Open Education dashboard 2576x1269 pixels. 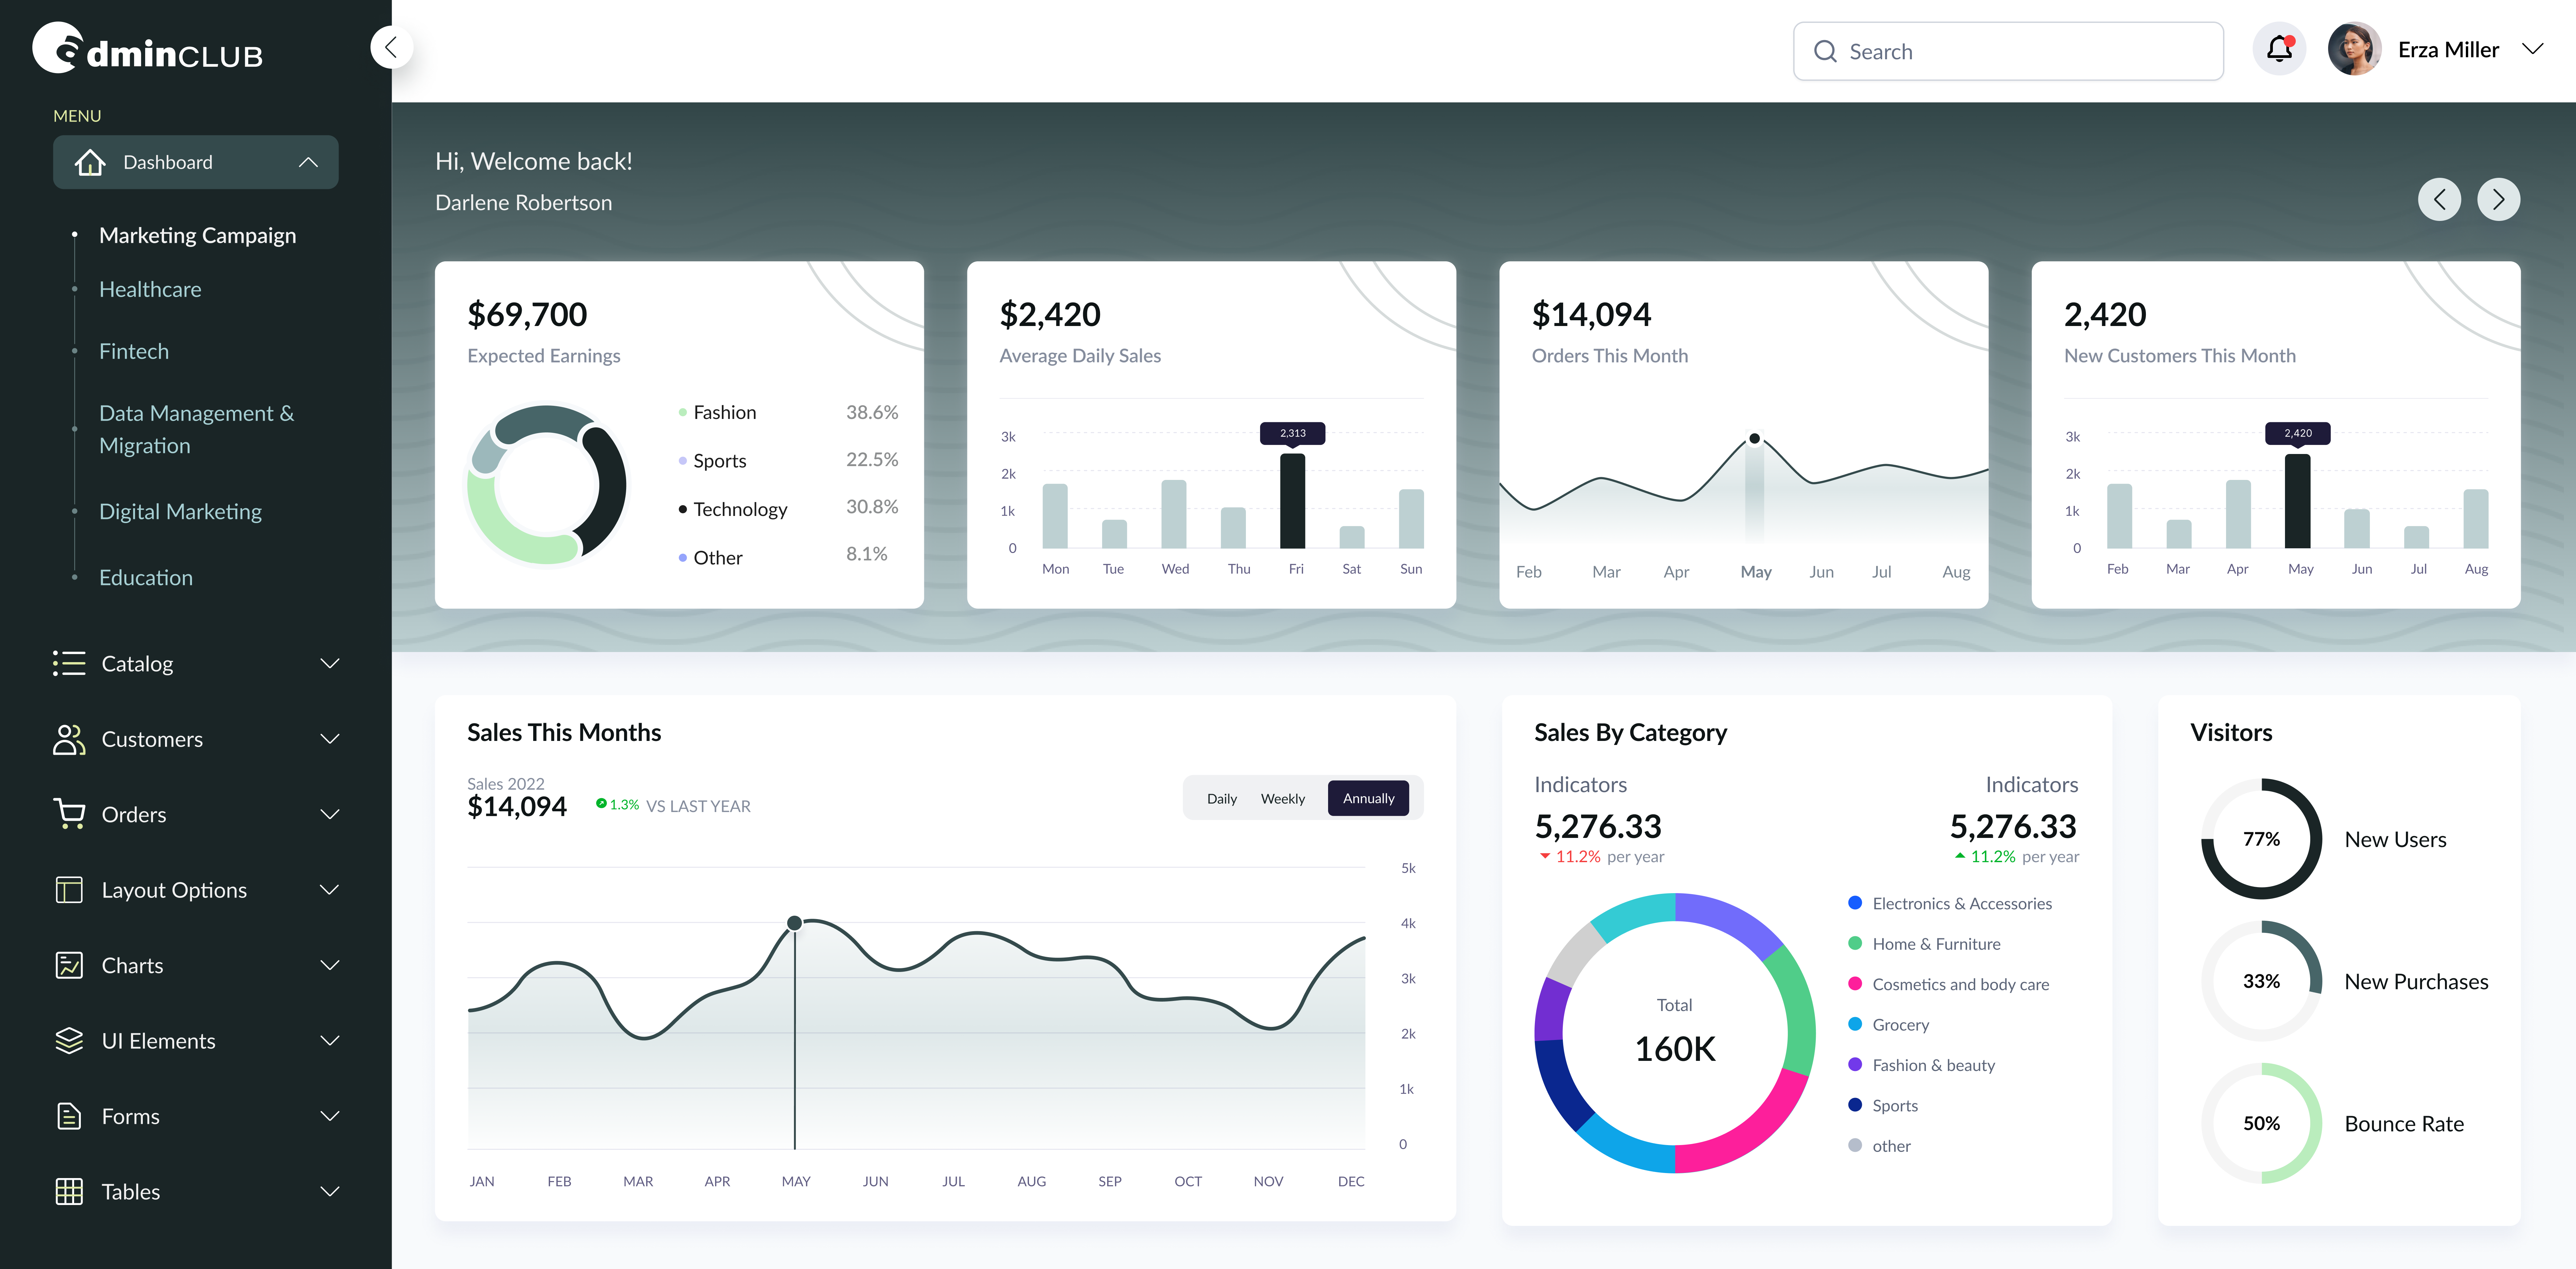(146, 578)
